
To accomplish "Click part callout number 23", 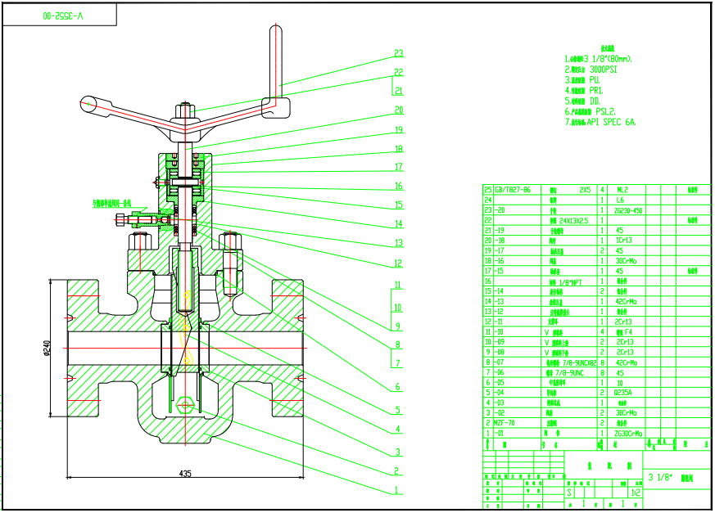I will tap(399, 53).
